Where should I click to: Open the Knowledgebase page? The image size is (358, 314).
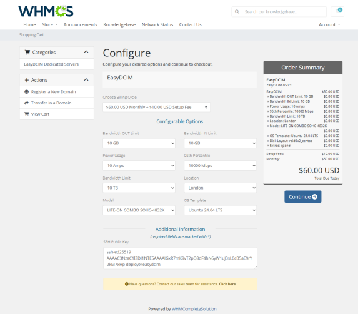(119, 24)
